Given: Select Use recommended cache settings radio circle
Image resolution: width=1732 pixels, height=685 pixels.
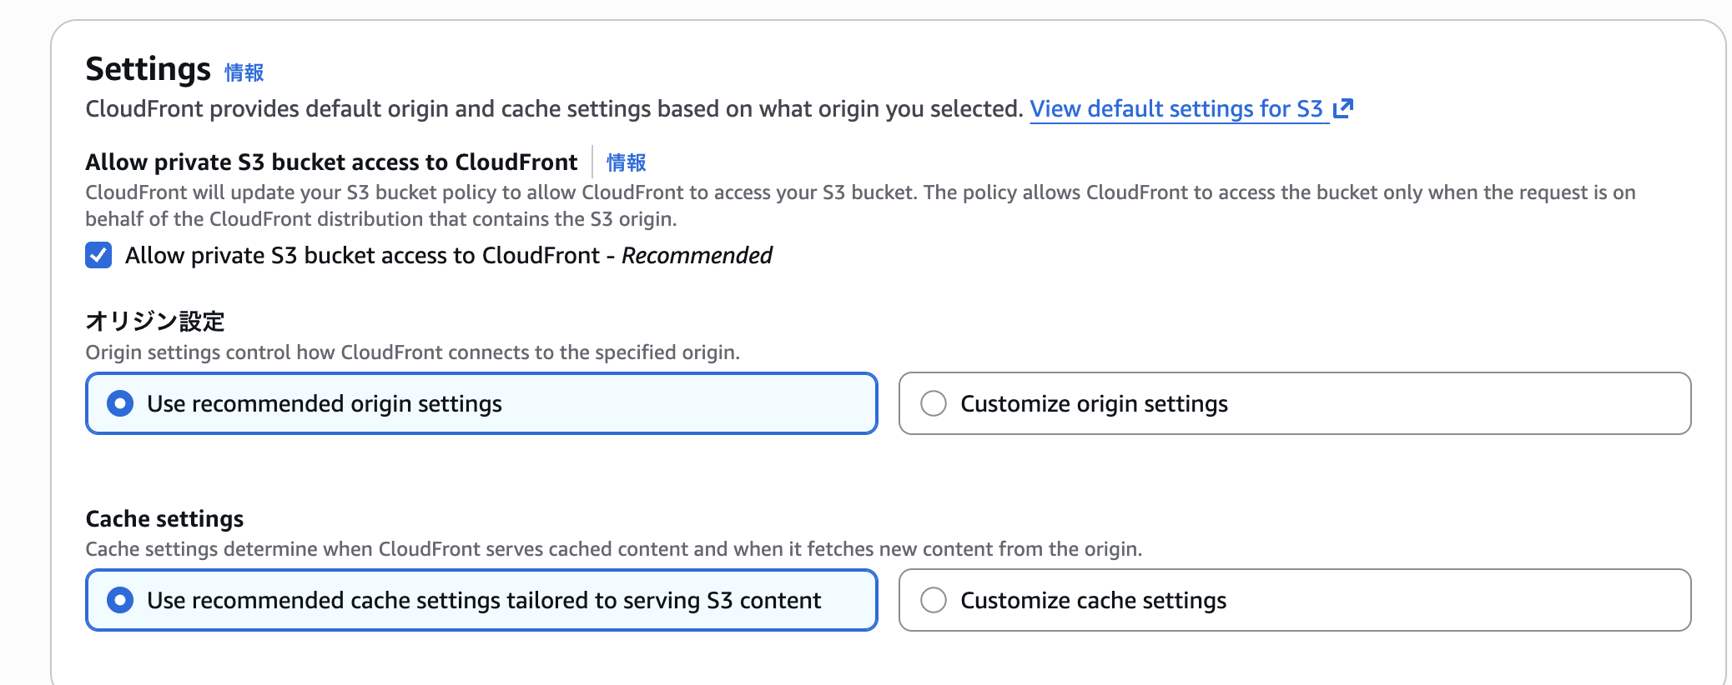Looking at the screenshot, I should click(120, 600).
